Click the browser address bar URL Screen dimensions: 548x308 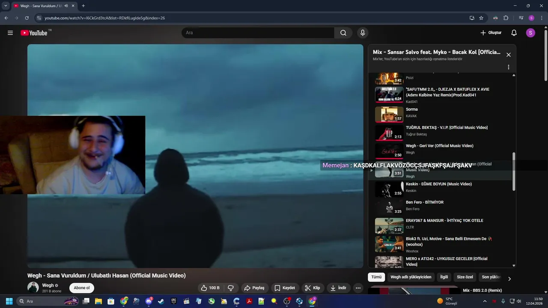click(105, 18)
